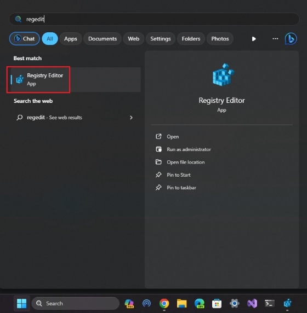Switch to the Web filter
Screen dimensions: 307x313
click(133, 39)
